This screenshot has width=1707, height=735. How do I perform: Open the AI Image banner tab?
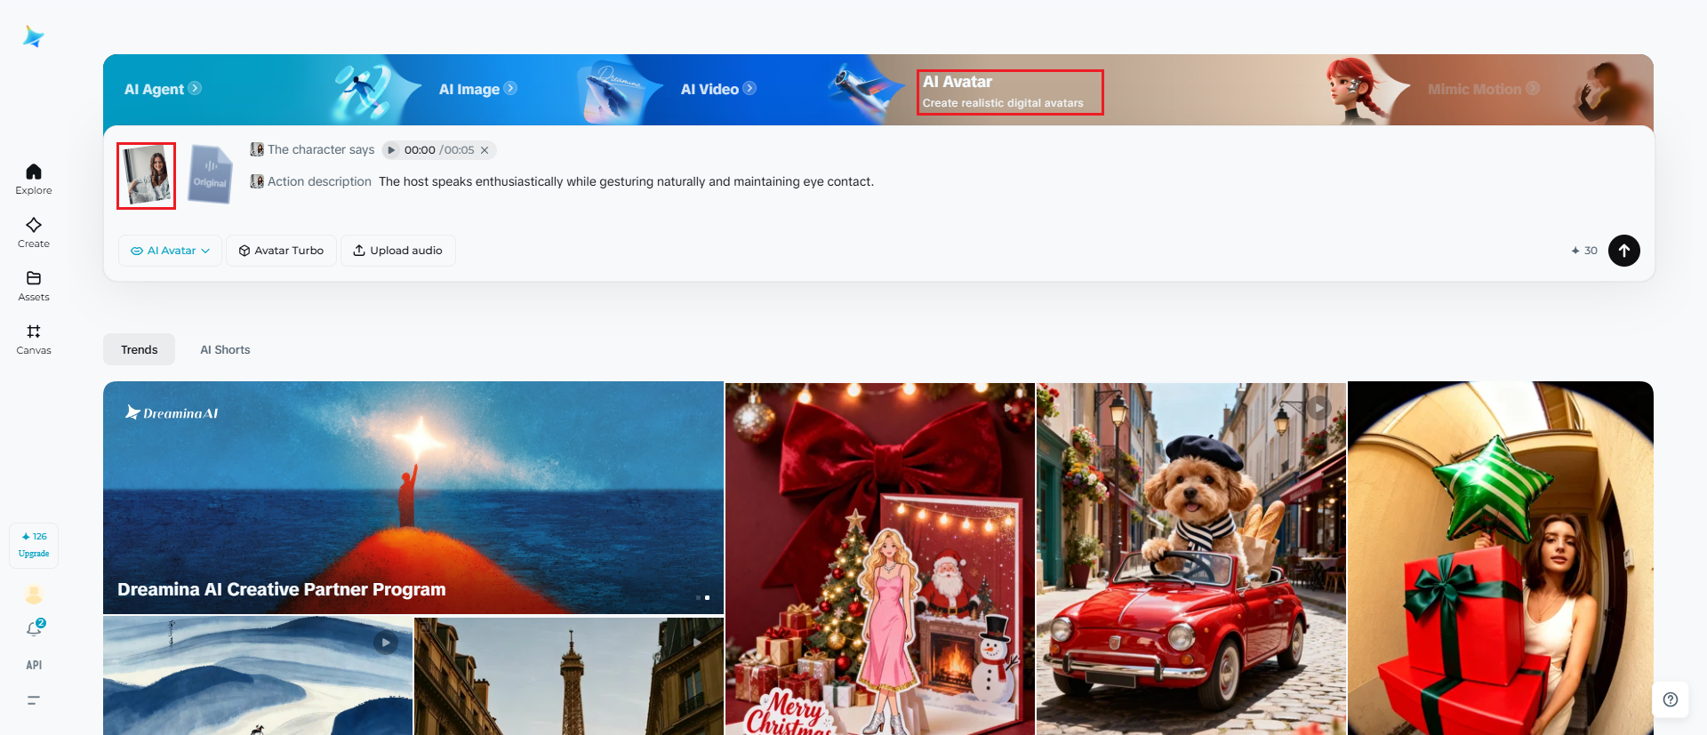477,89
